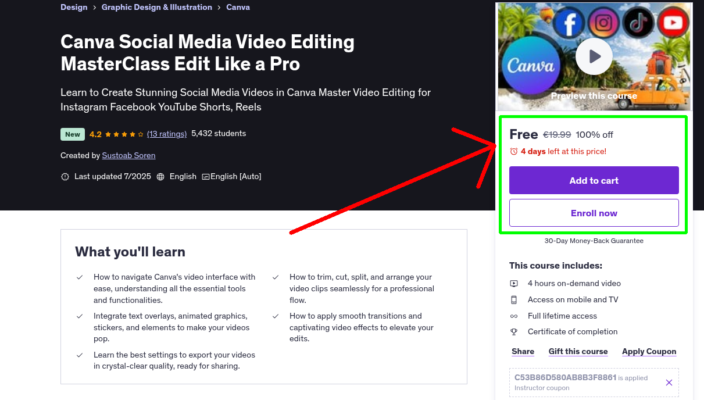Open the 13 ratings link
The width and height of the screenshot is (704, 400).
pos(167,134)
